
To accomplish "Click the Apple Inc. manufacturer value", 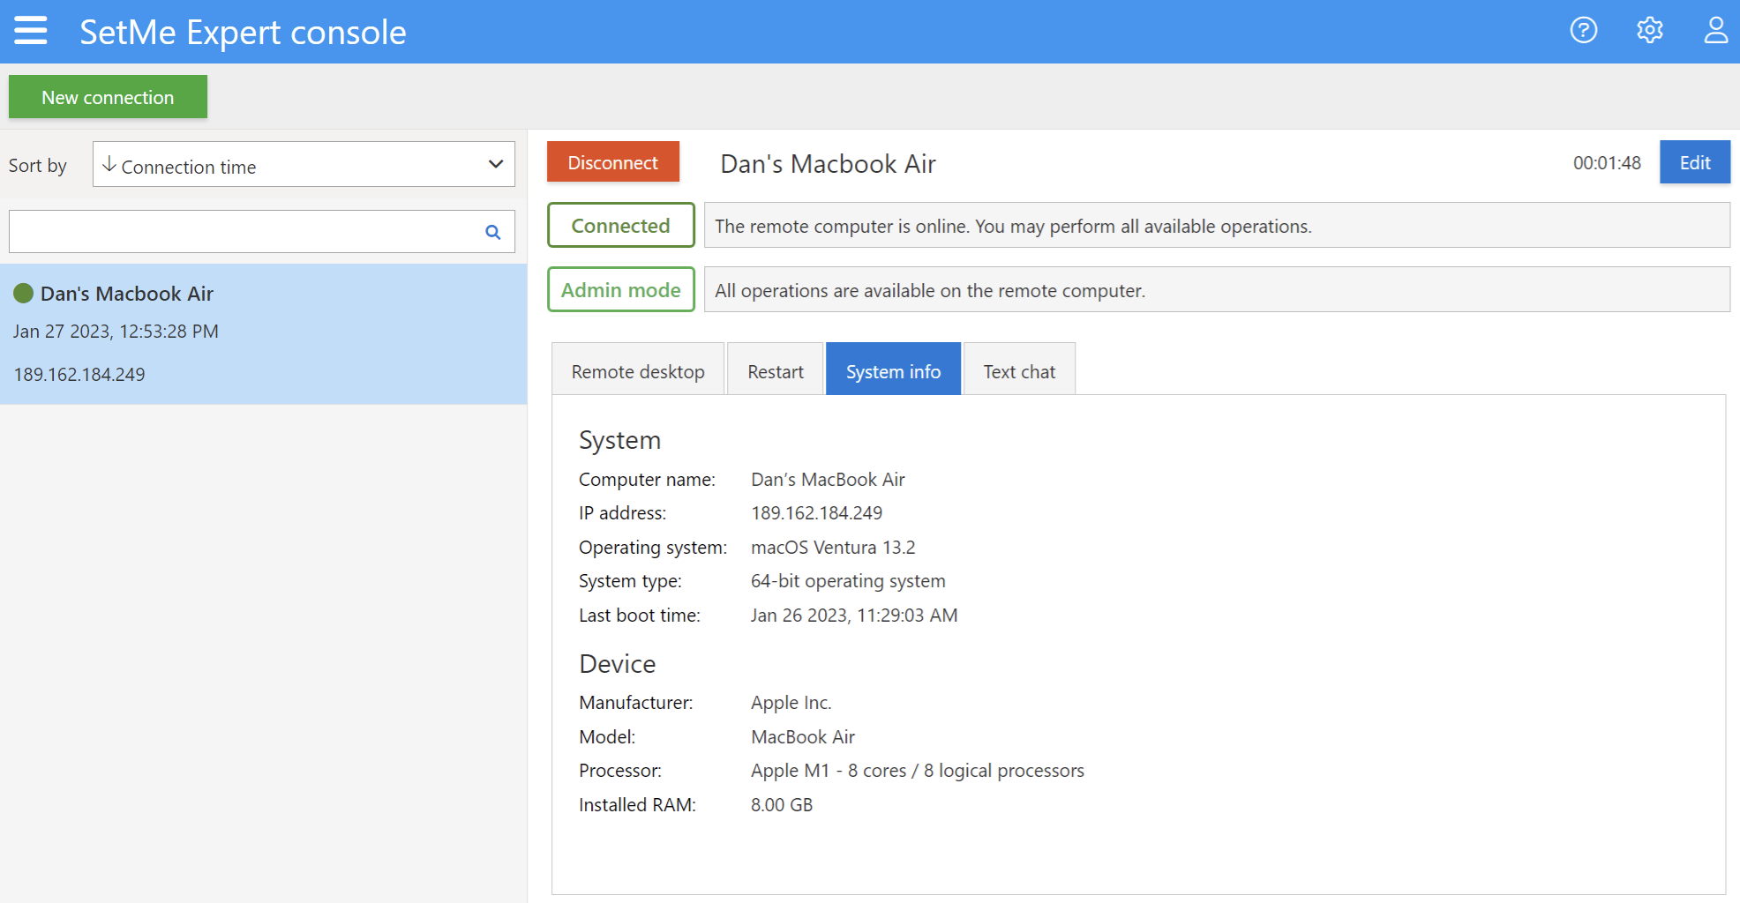I will [791, 703].
